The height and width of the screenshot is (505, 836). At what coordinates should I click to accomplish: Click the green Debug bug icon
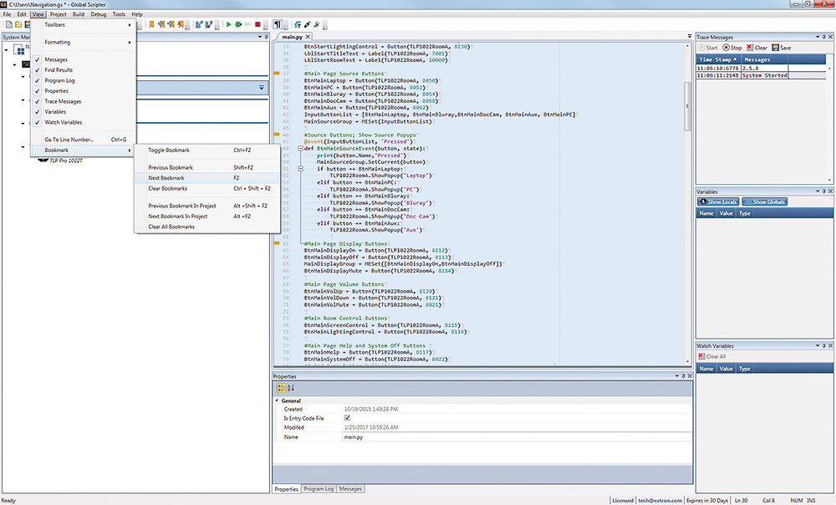tap(239, 25)
